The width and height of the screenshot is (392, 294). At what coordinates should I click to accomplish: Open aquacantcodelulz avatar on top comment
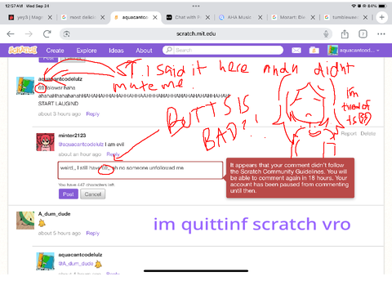(25, 86)
